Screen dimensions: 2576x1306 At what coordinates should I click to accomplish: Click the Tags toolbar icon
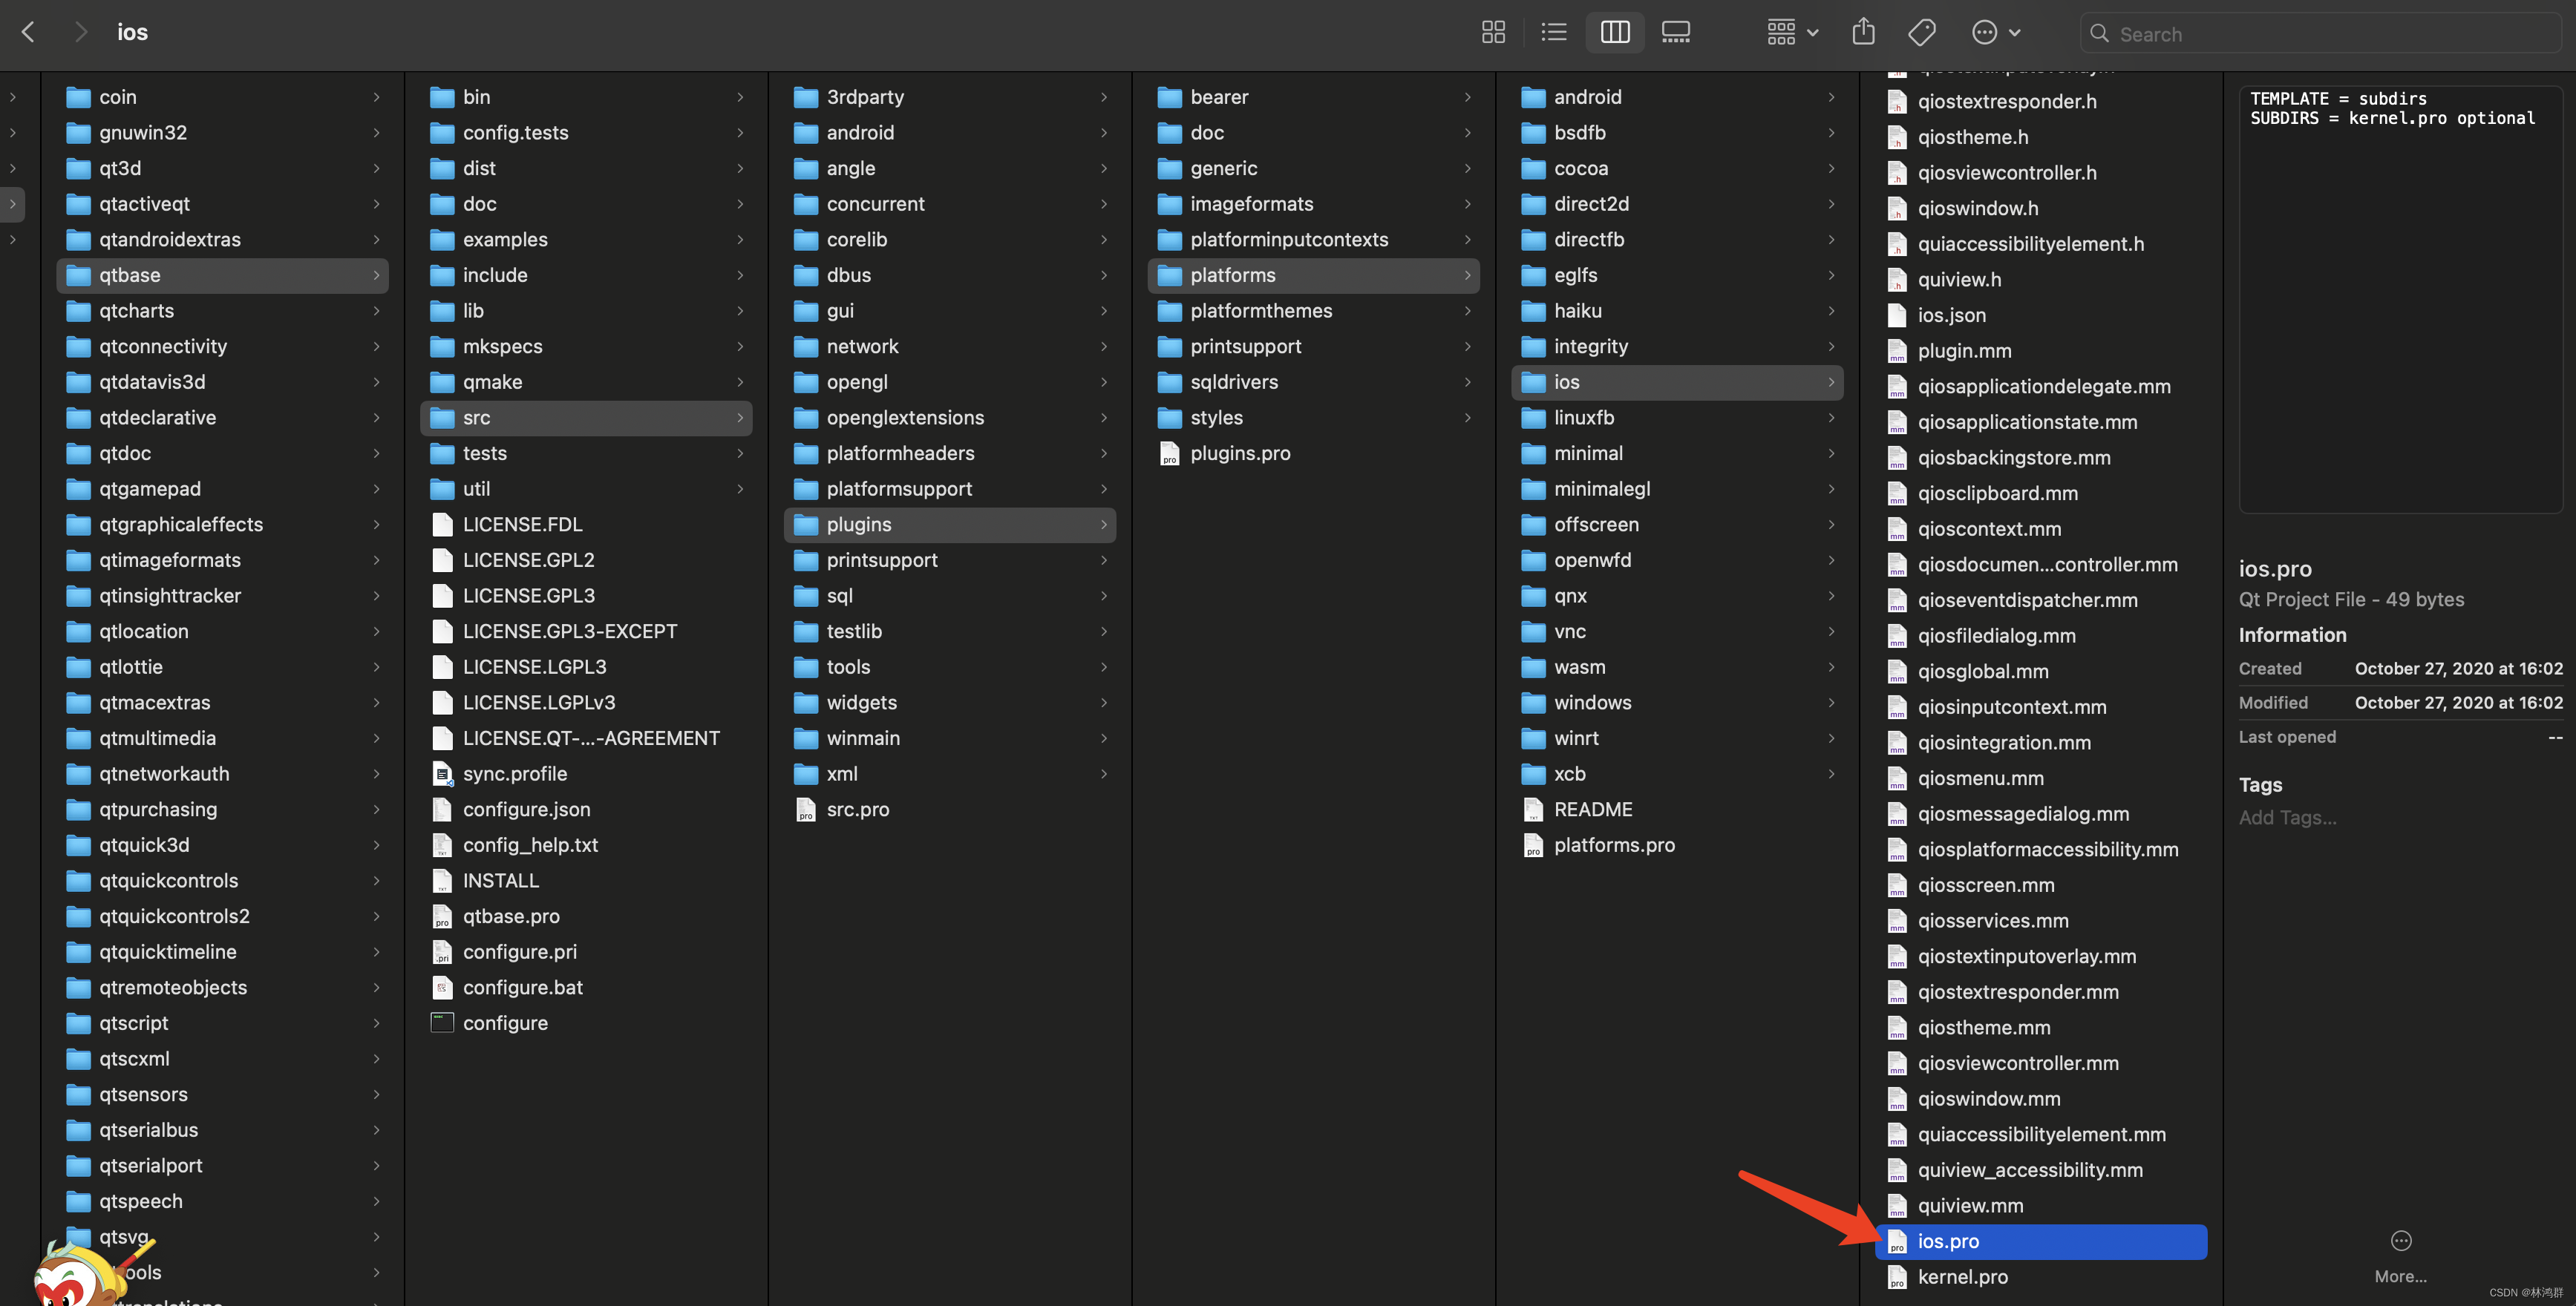(1922, 33)
